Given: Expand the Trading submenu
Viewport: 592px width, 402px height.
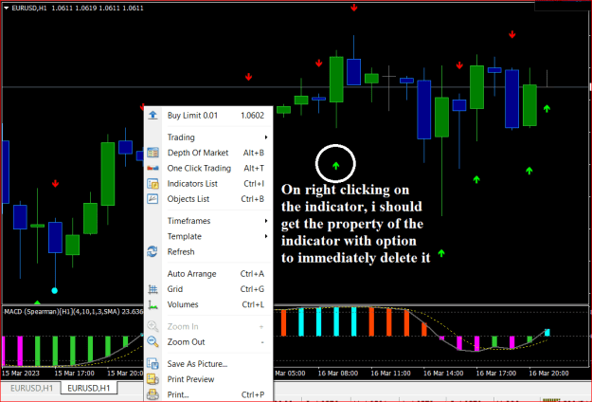Looking at the screenshot, I should click(208, 137).
